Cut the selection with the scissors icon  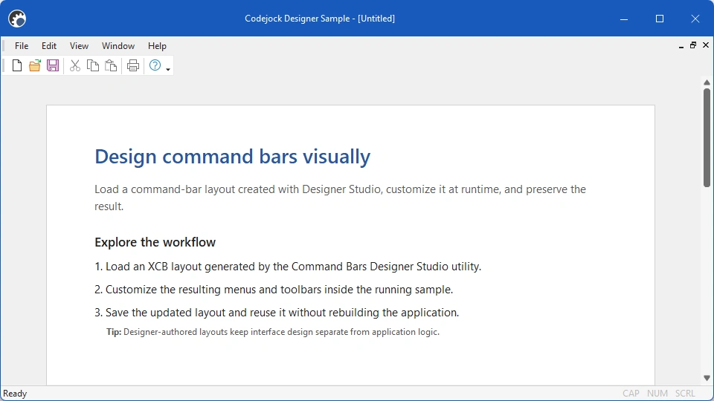75,65
